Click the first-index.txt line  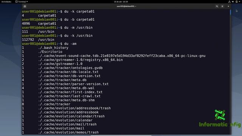pyautogui.click(x=70, y=92)
